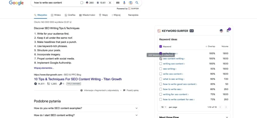Check the 'write seo content' checkbox

161,74
